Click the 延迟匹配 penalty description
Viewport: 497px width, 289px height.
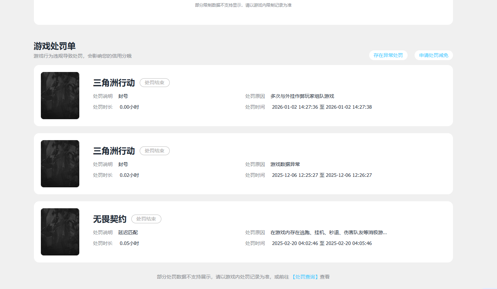pos(128,232)
